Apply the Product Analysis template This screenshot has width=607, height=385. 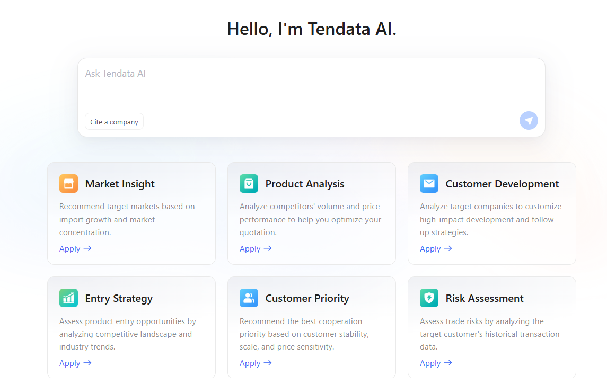(x=256, y=248)
